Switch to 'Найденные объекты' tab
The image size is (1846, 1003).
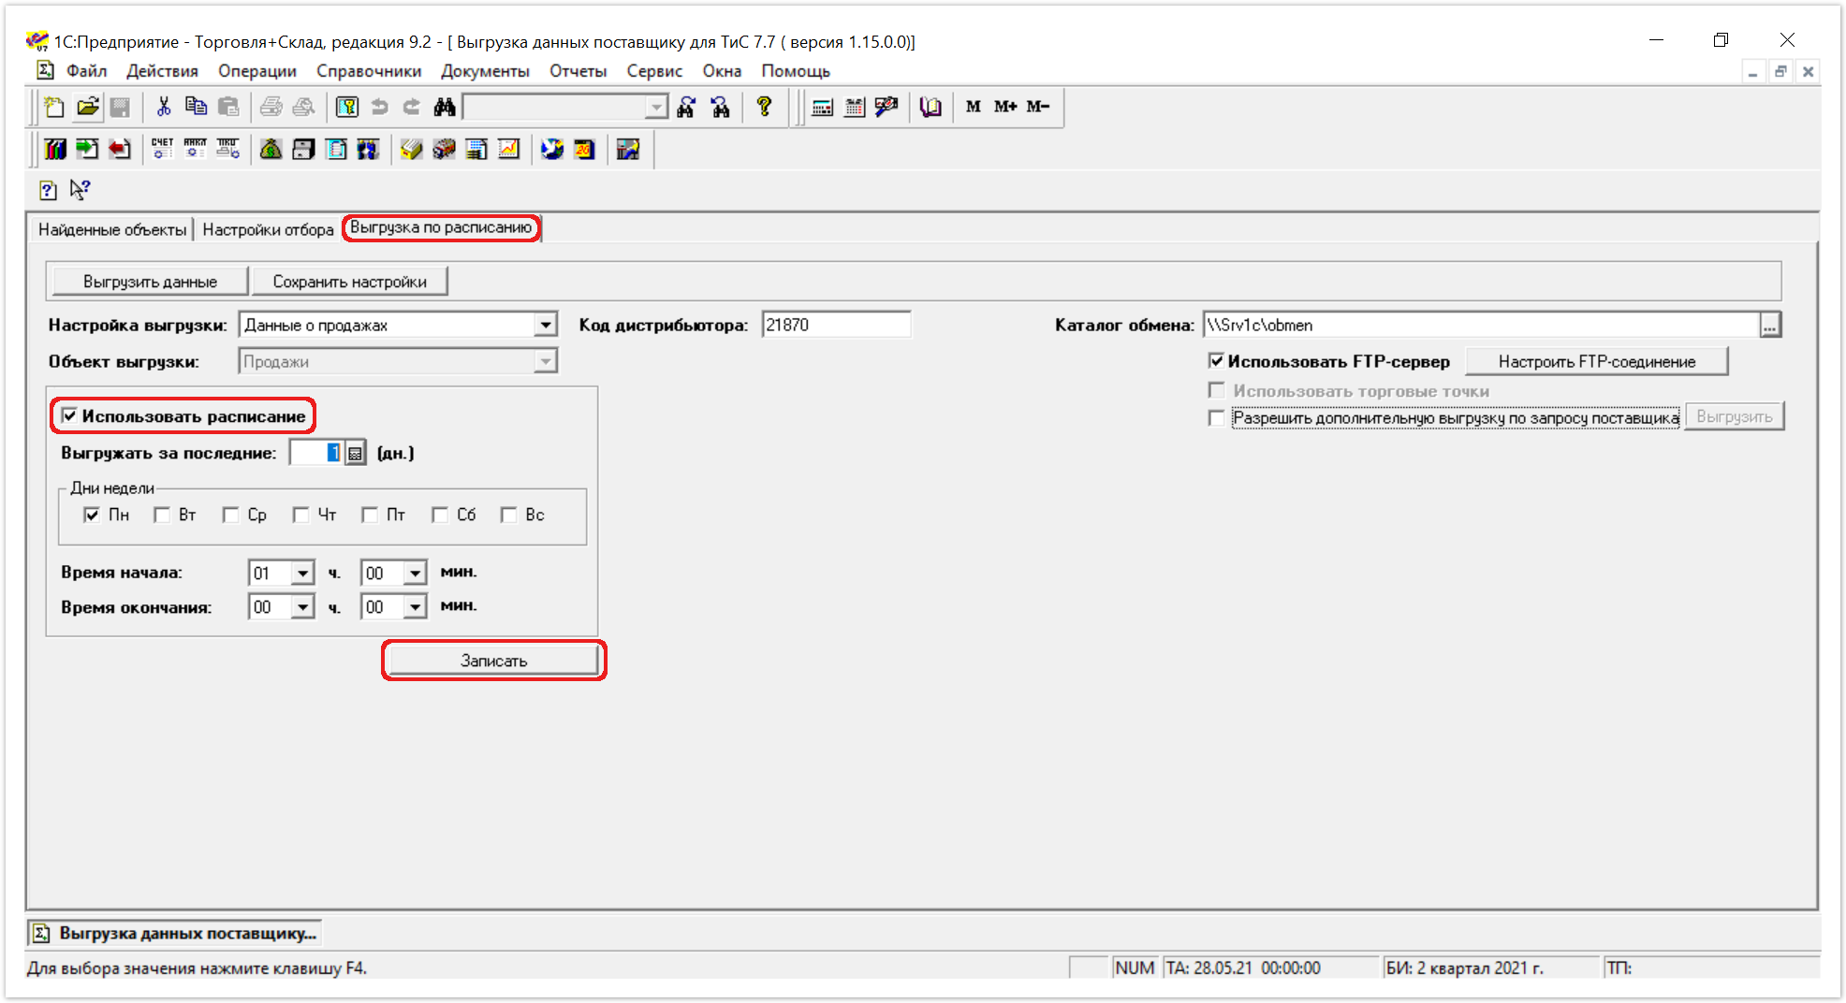[x=112, y=229]
